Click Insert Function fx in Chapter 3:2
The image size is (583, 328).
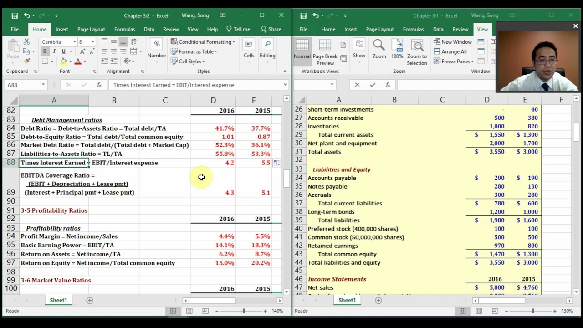pos(99,85)
